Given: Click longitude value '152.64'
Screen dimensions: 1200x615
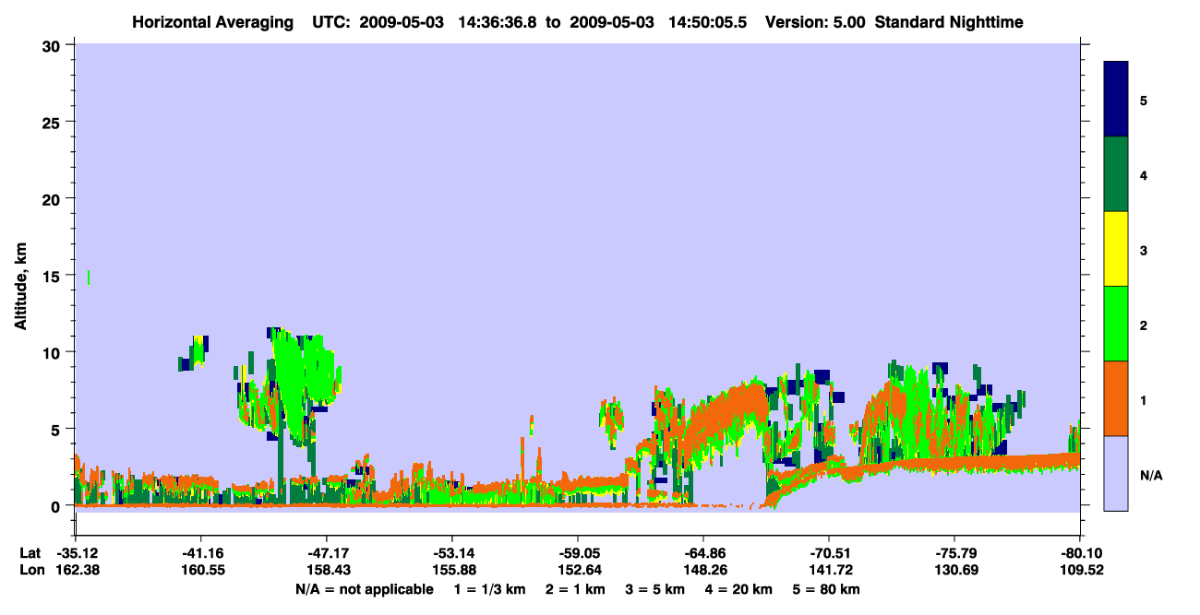Looking at the screenshot, I should pos(579,571).
